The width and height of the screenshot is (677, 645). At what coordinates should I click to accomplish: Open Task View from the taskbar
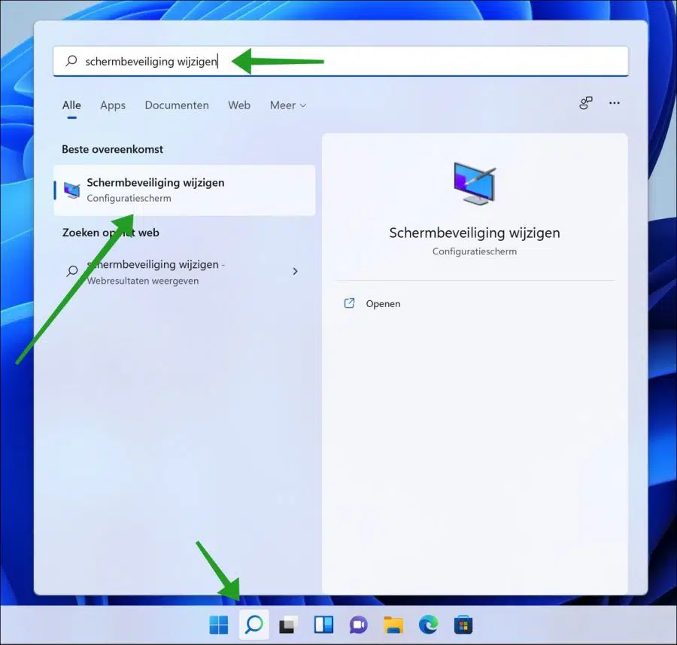(x=288, y=625)
